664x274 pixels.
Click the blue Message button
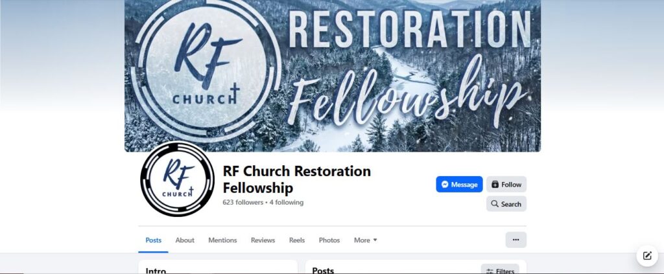click(x=460, y=185)
